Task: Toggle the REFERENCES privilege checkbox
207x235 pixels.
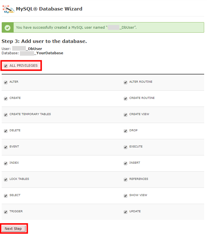Action: coord(126,180)
